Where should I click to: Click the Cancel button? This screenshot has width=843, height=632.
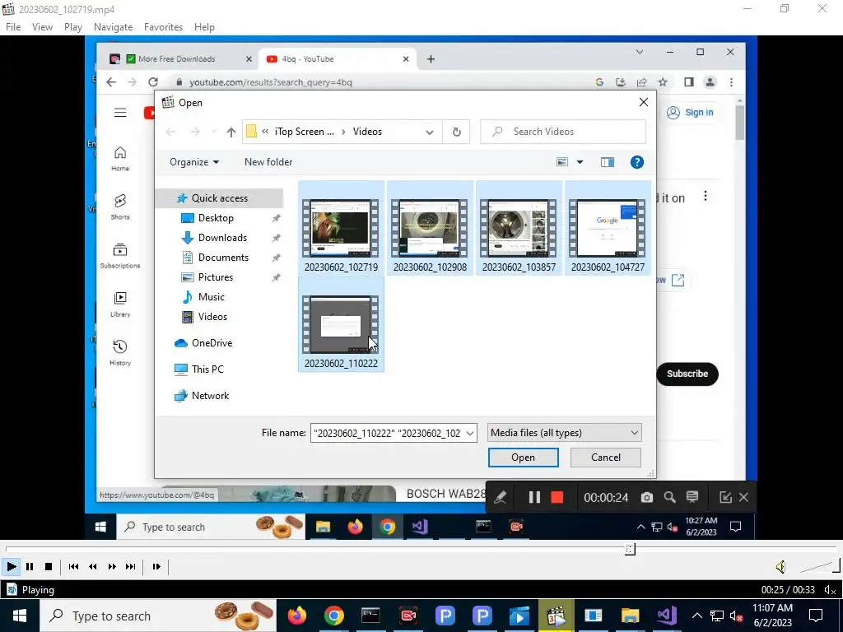[x=605, y=458]
